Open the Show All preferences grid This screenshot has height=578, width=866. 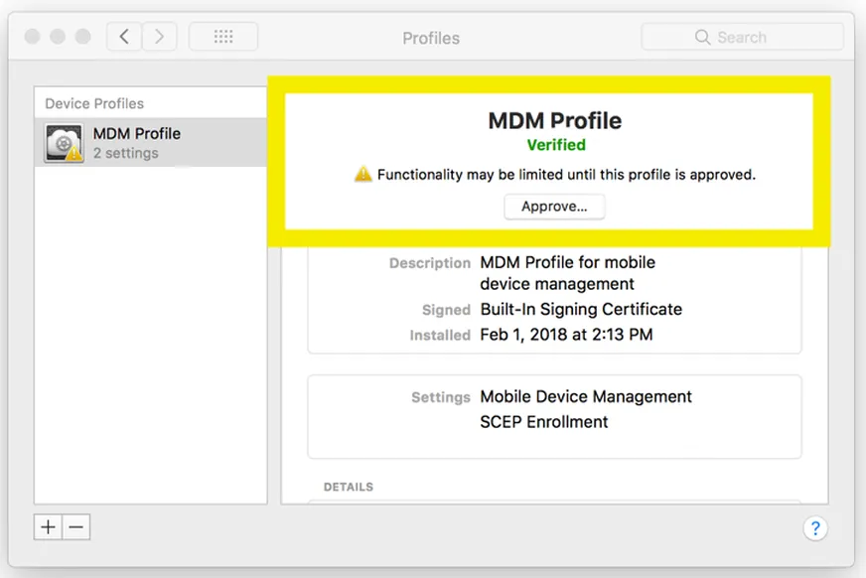tap(222, 36)
